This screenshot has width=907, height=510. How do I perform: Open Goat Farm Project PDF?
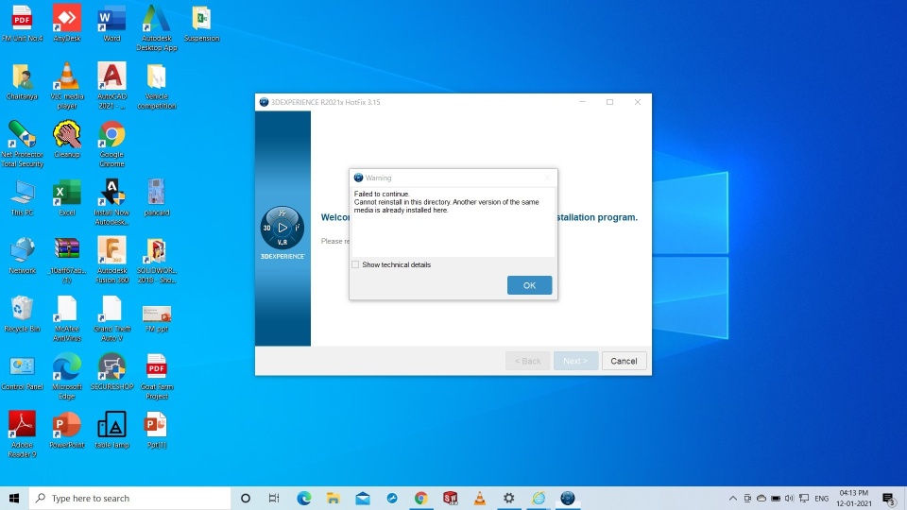(x=157, y=376)
